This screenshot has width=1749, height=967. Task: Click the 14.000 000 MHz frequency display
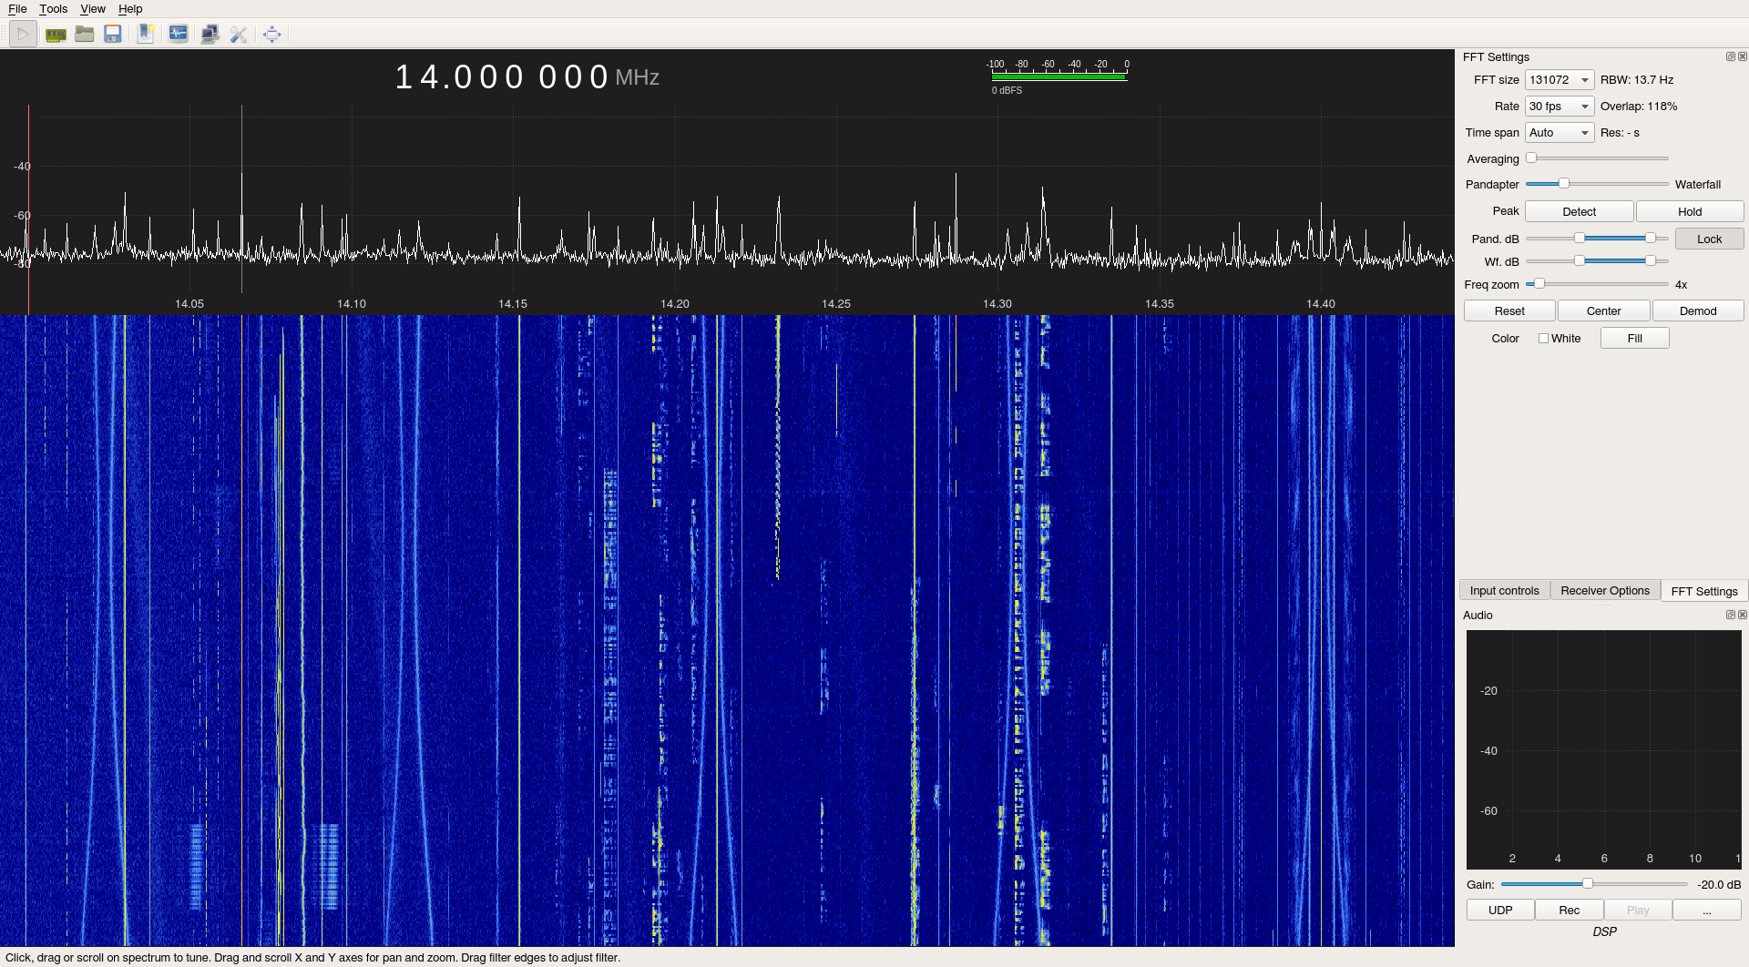(x=527, y=76)
